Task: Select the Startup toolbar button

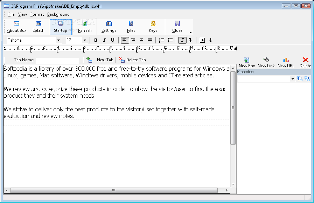Action: pyautogui.click(x=61, y=27)
